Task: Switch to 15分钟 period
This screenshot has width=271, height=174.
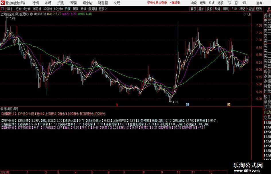Action: point(37,9)
